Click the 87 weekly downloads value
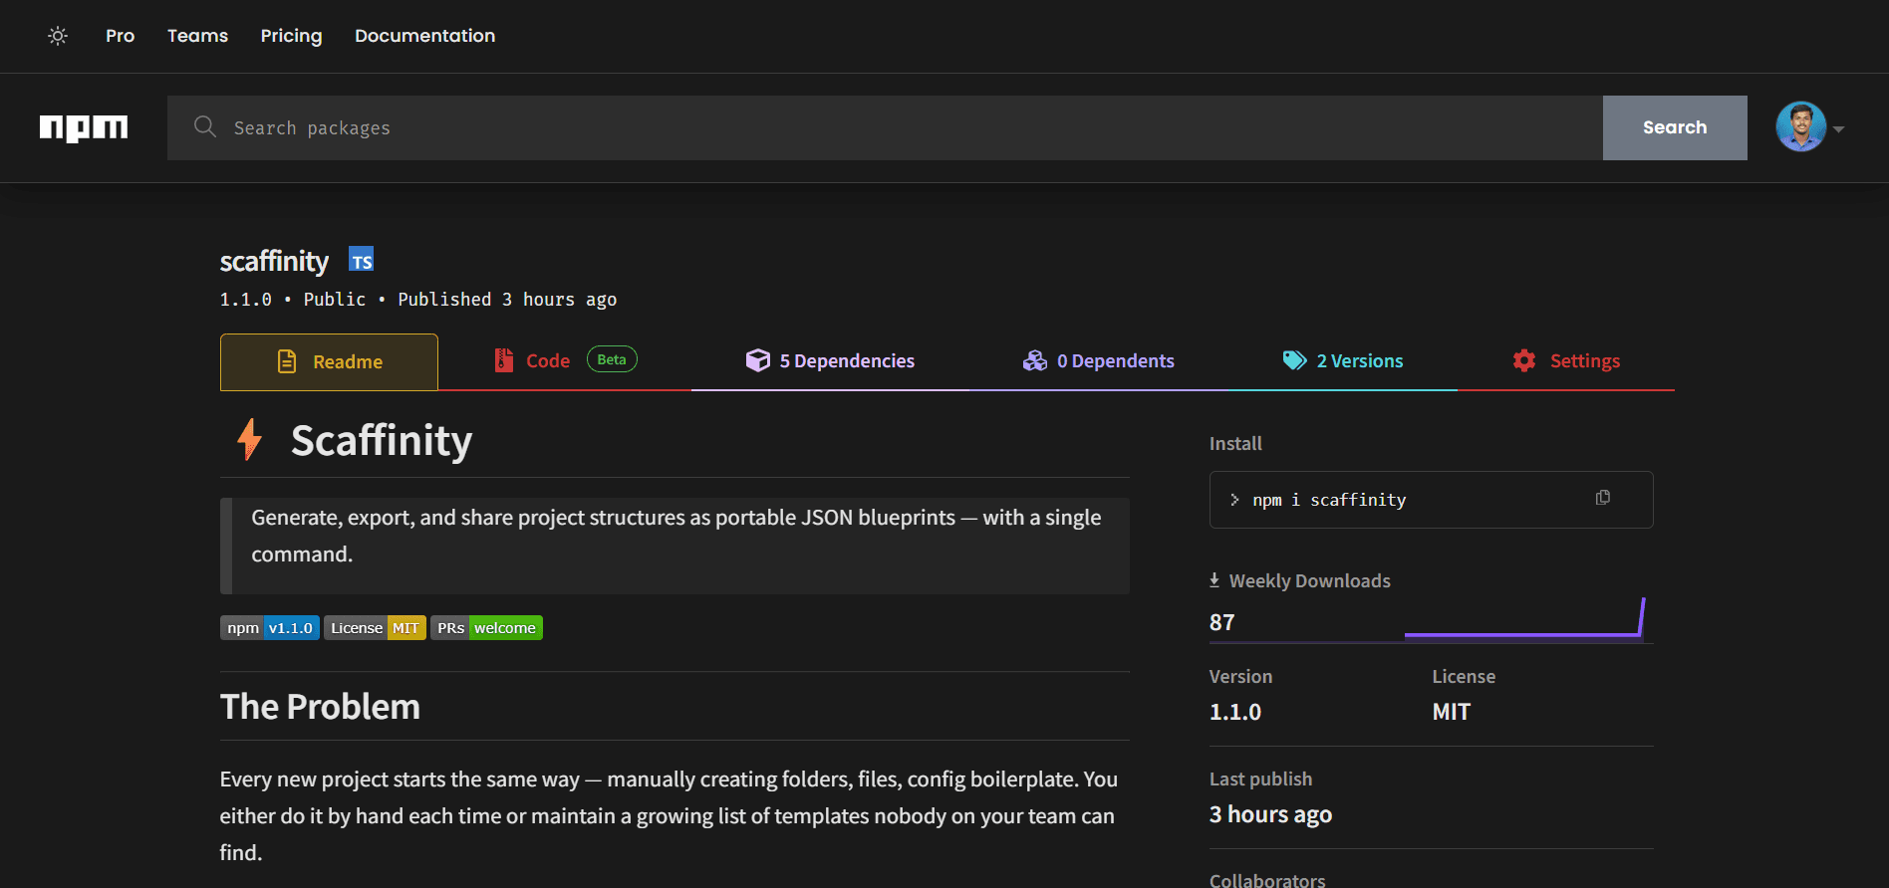The image size is (1889, 888). (1221, 622)
